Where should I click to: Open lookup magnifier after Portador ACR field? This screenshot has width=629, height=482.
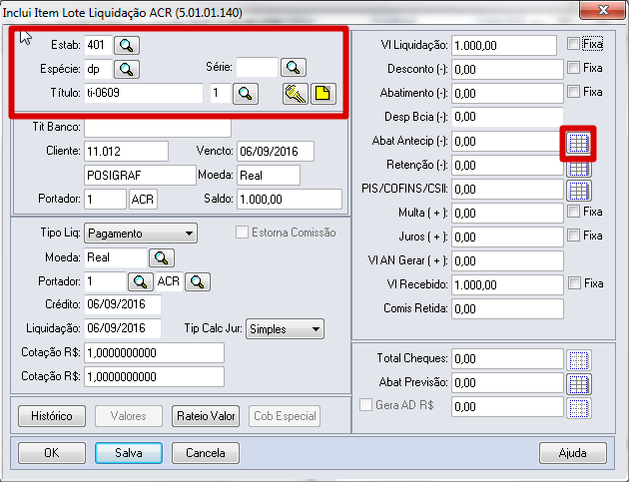coord(198,281)
